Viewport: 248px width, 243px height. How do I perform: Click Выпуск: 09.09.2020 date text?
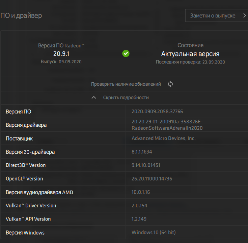[x=61, y=62]
